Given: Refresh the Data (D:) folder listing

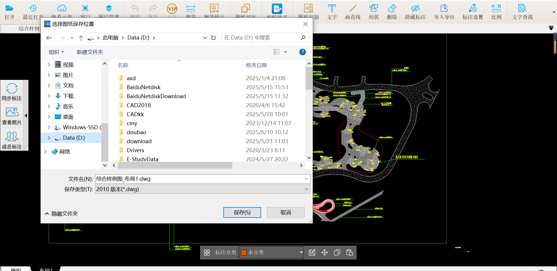Looking at the screenshot, I should pos(214,38).
